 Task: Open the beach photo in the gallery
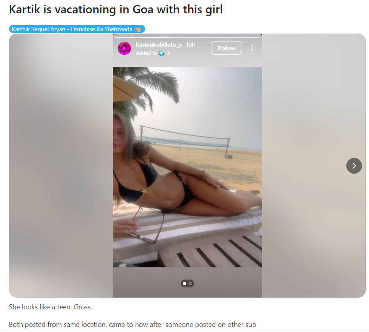187,167
